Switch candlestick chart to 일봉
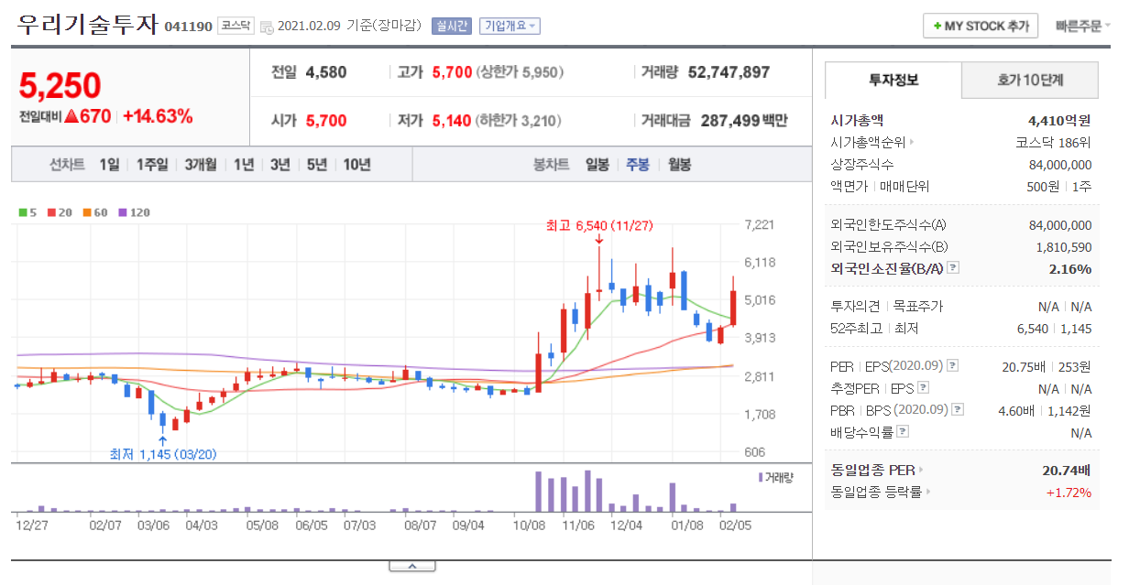 pos(597,165)
